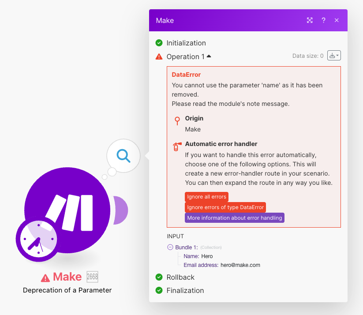The height and width of the screenshot is (315, 363).
Task: Open the clock schedule icon on module
Action: (x=38, y=239)
